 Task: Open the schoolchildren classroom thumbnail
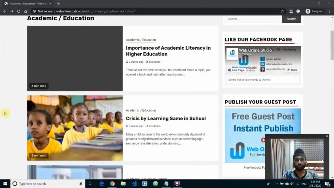[x=75, y=128]
